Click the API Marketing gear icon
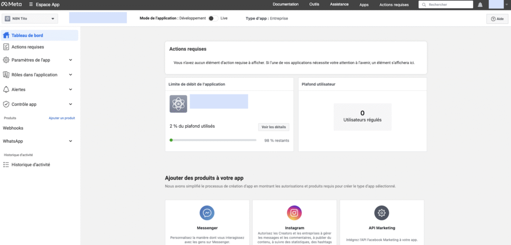The height and width of the screenshot is (245, 511). pyautogui.click(x=382, y=213)
